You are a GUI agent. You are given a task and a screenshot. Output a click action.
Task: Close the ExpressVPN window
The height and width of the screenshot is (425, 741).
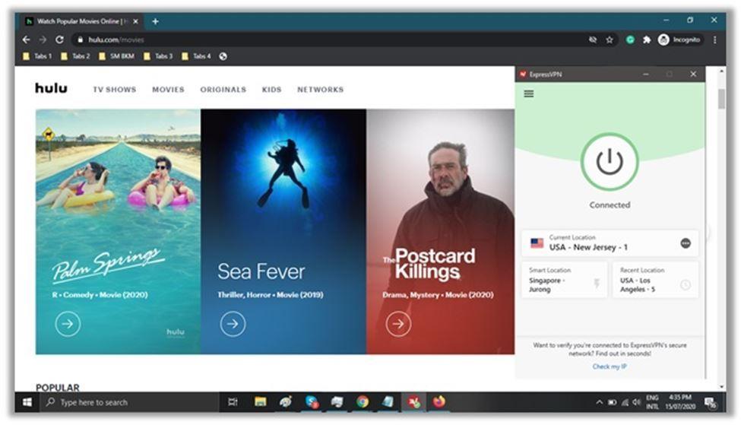(693, 75)
